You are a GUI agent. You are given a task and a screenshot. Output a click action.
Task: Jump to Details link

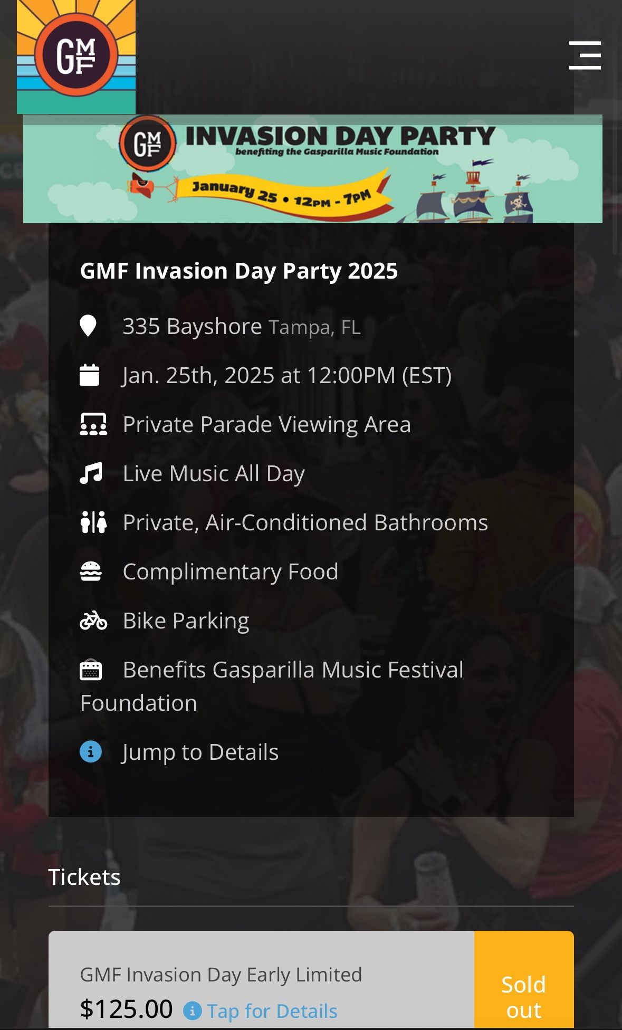200,752
